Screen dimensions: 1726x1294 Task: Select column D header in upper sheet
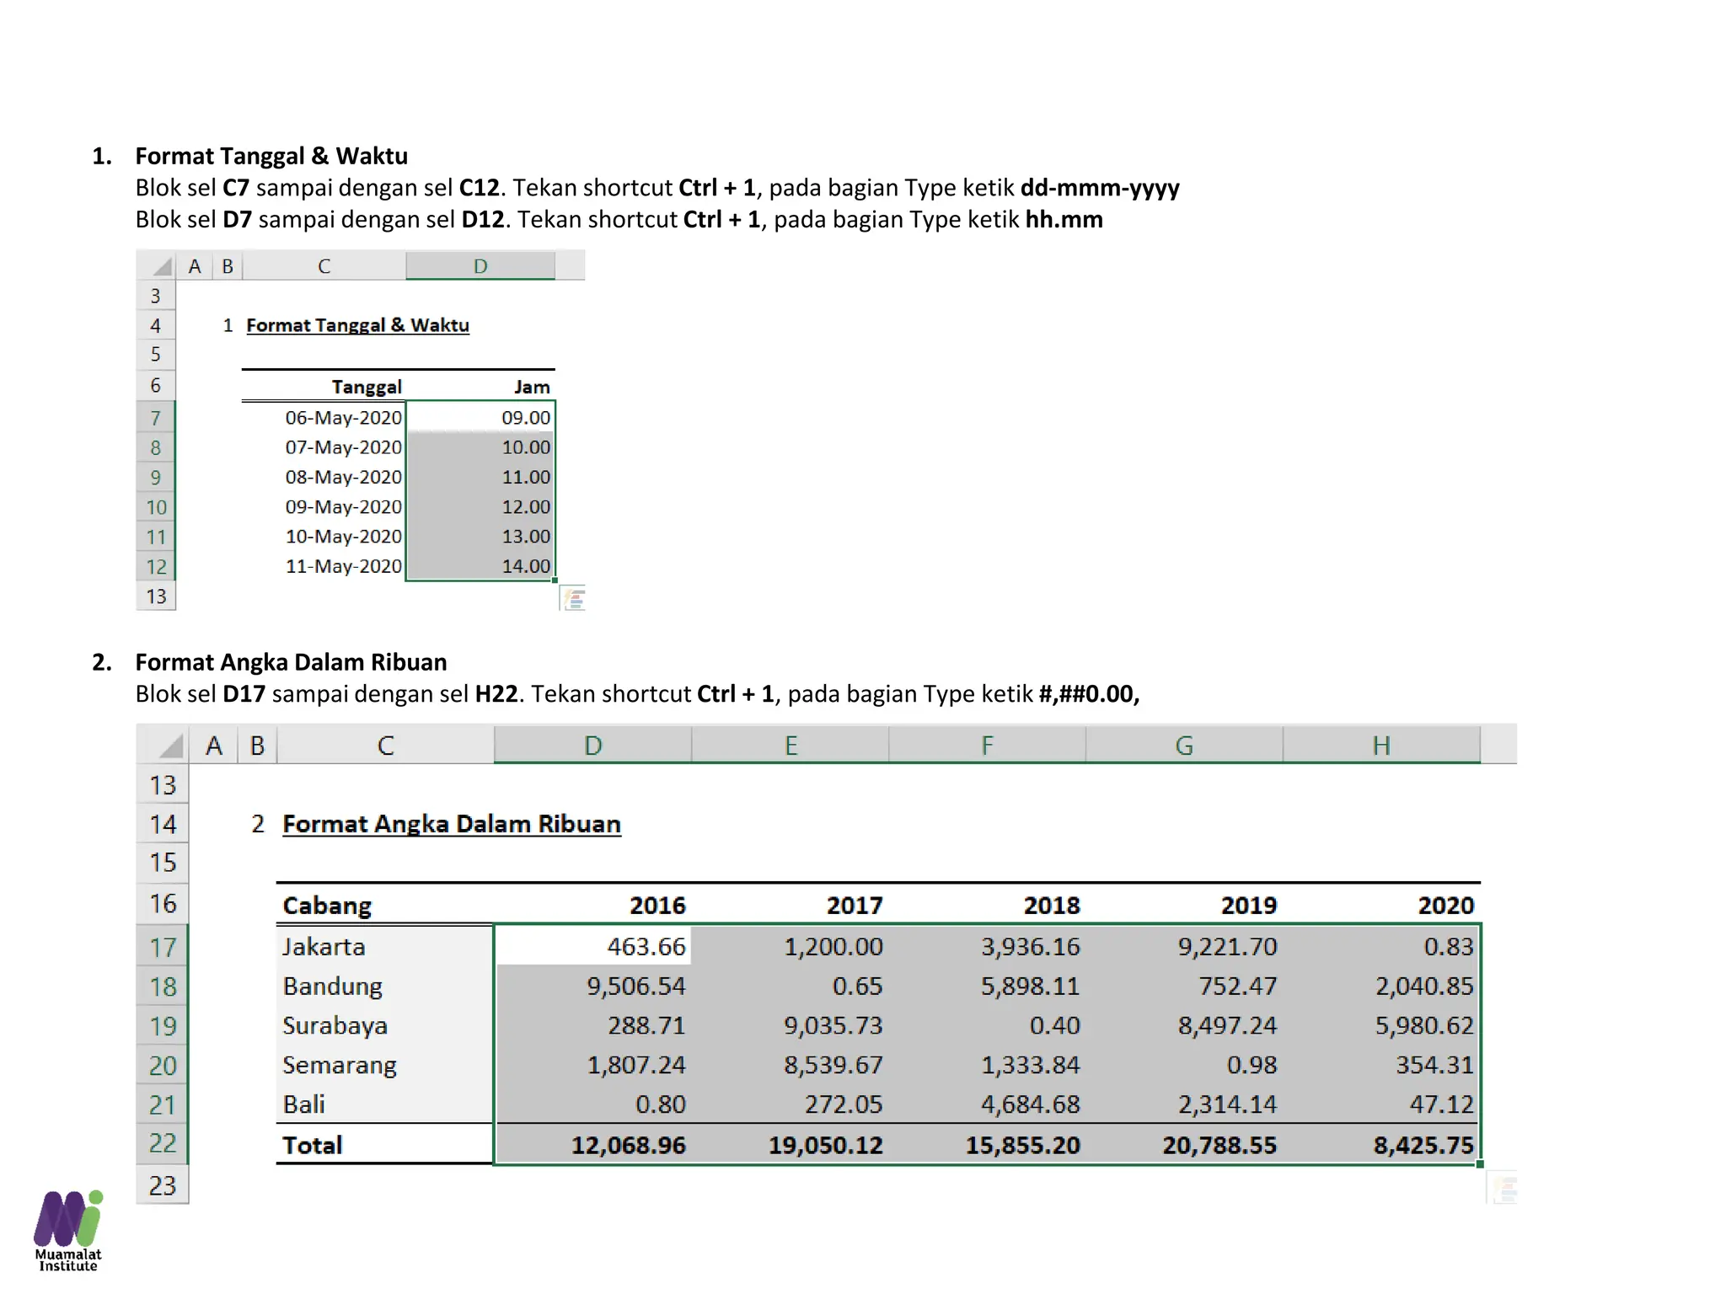pyautogui.click(x=480, y=266)
